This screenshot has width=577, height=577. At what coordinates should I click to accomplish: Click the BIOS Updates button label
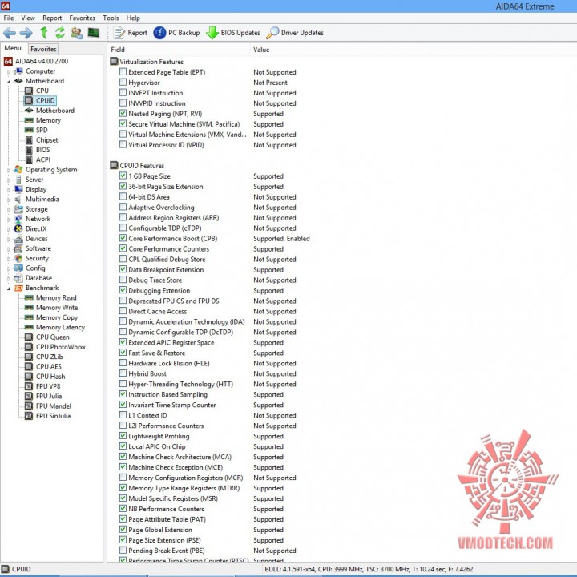coord(240,33)
